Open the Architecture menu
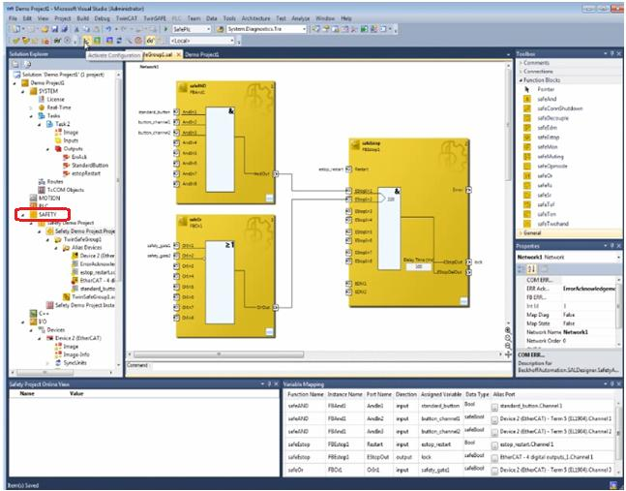This screenshot has height=491, width=626. [255, 18]
